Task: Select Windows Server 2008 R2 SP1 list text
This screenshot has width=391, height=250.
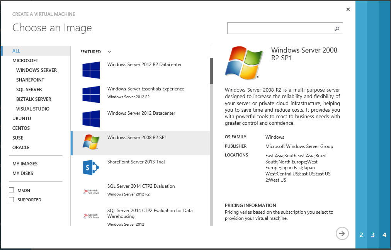Action: click(x=137, y=138)
